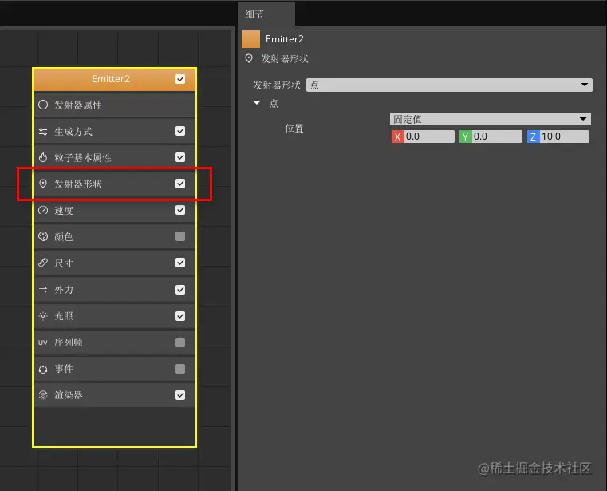Select the 速度 module row
Viewport: 607px width, 491px height.
click(114, 211)
